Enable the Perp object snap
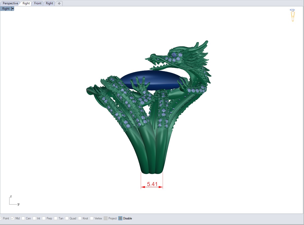The height and width of the screenshot is (225, 304). coord(44,218)
